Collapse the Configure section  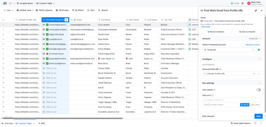260,59
